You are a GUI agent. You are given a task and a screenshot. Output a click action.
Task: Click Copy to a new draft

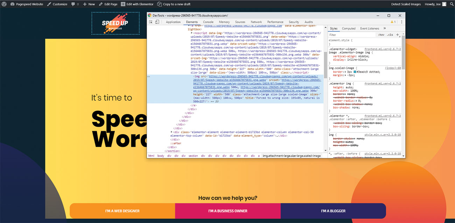(x=174, y=4)
